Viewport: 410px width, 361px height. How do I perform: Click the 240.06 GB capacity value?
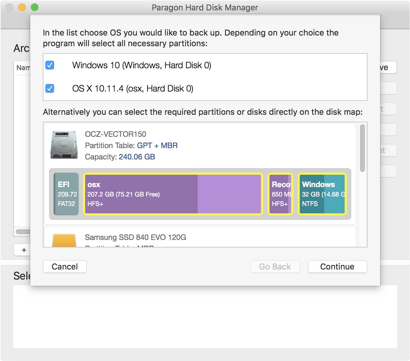[x=137, y=157]
